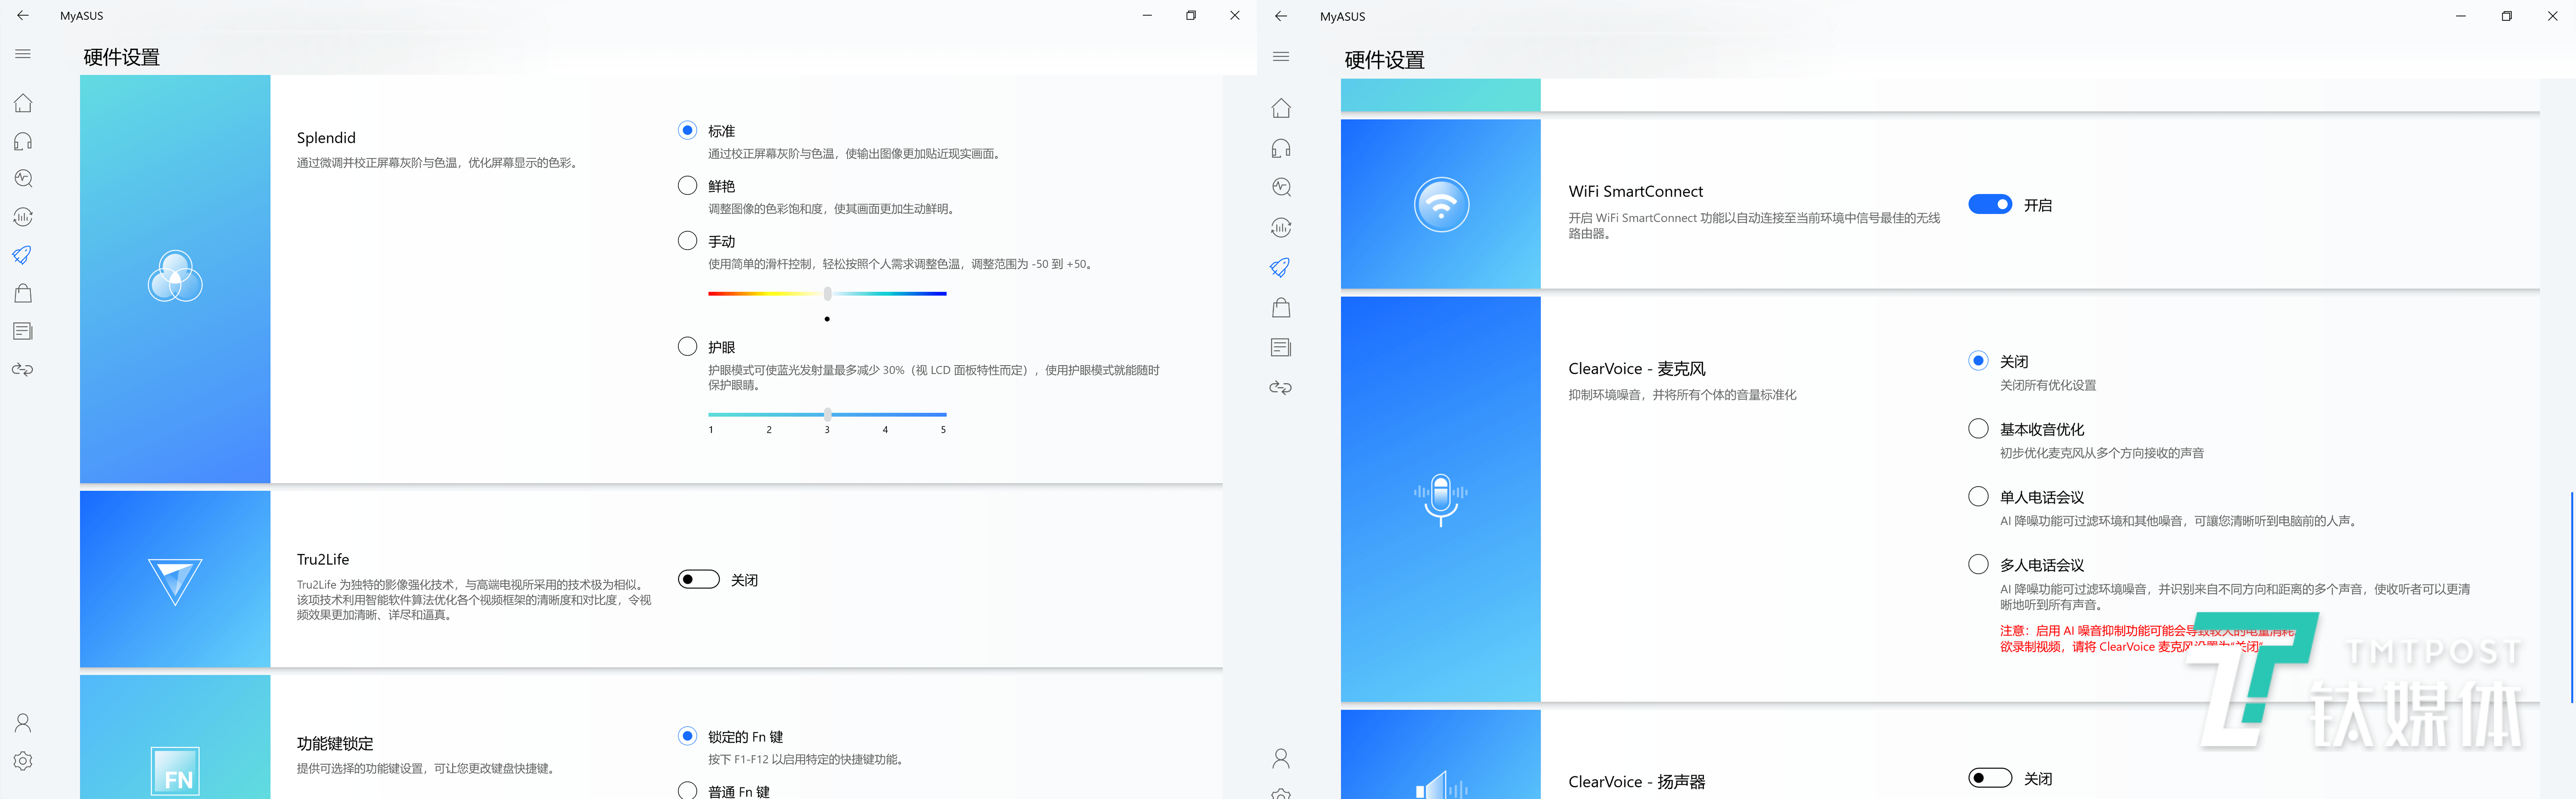Click the FN function key lock tile icon

(x=175, y=772)
